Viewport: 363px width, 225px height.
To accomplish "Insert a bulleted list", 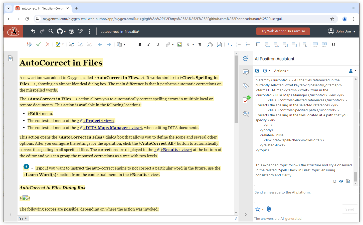I will 248,44.
